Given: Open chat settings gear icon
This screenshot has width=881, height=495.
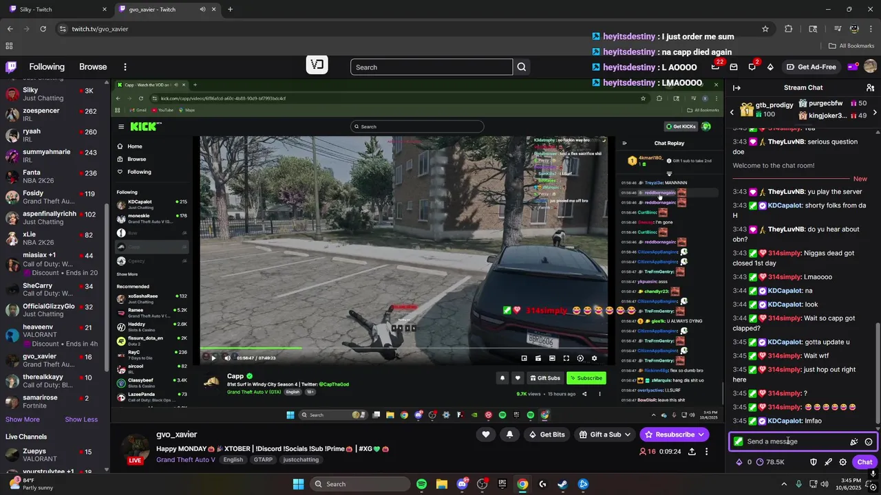Looking at the screenshot, I should pos(842,462).
